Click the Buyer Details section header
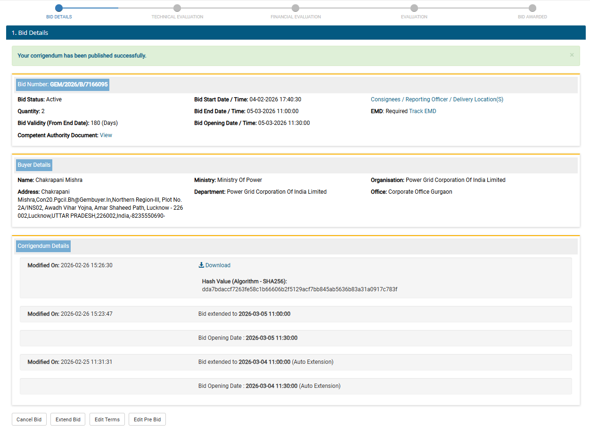The image size is (590, 435). click(34, 165)
